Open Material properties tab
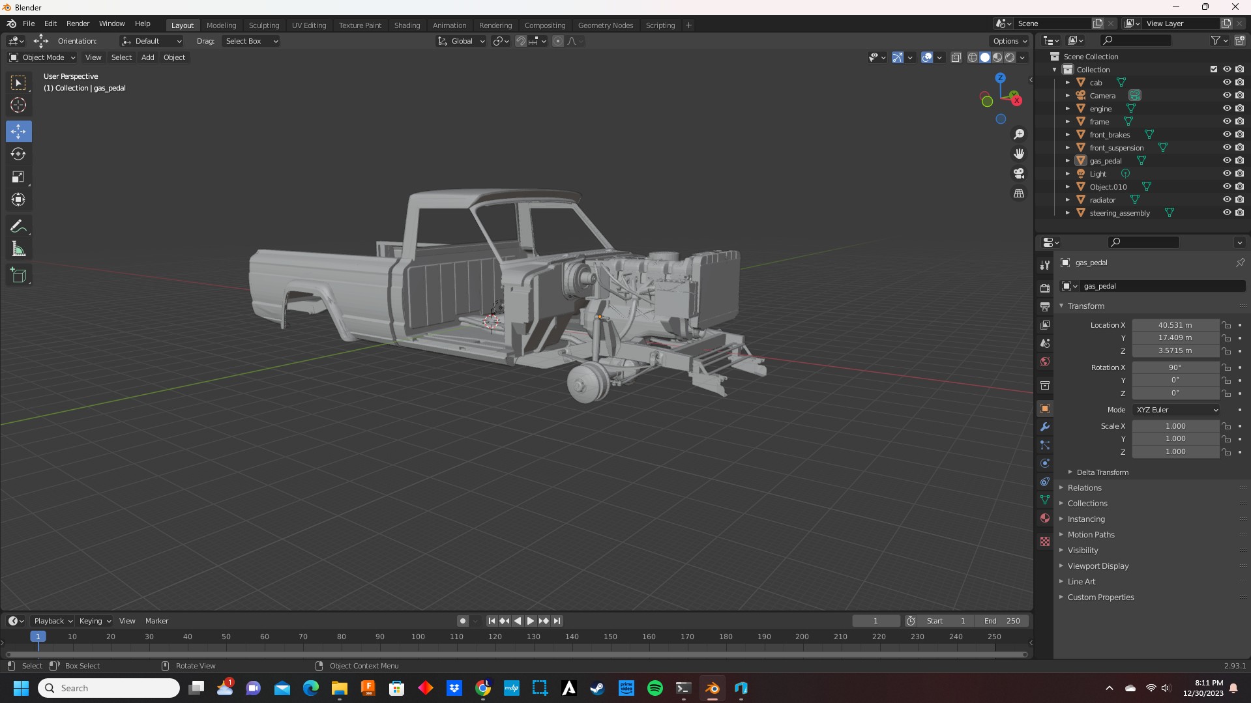 [1045, 519]
